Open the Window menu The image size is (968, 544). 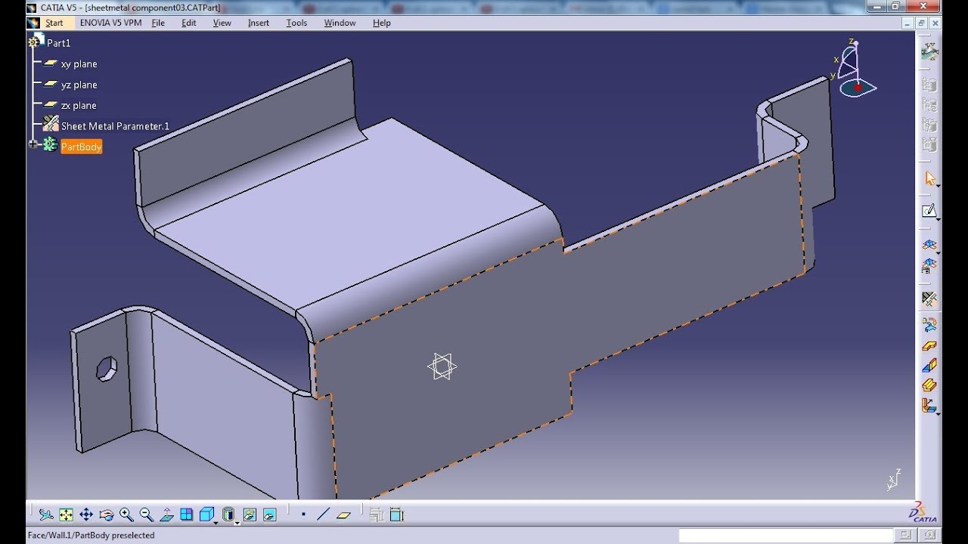point(340,23)
